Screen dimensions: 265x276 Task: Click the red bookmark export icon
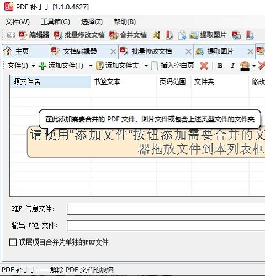[250, 35]
